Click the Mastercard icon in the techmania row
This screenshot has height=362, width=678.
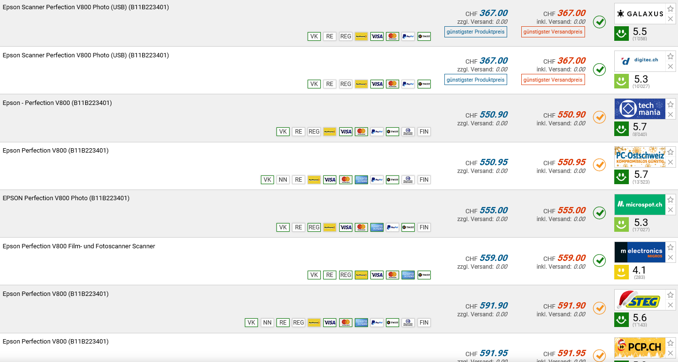click(361, 132)
